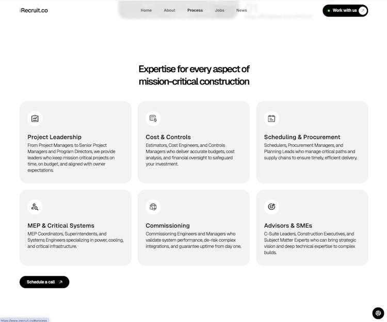The height and width of the screenshot is (322, 387).
Task: Open the Jobs navigation link
Action: [x=220, y=10]
